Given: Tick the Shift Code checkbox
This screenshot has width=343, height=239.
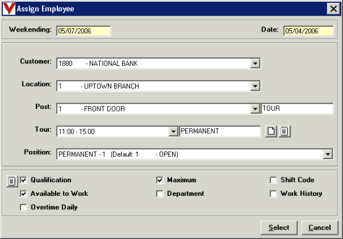Looking at the screenshot, I should 273,180.
